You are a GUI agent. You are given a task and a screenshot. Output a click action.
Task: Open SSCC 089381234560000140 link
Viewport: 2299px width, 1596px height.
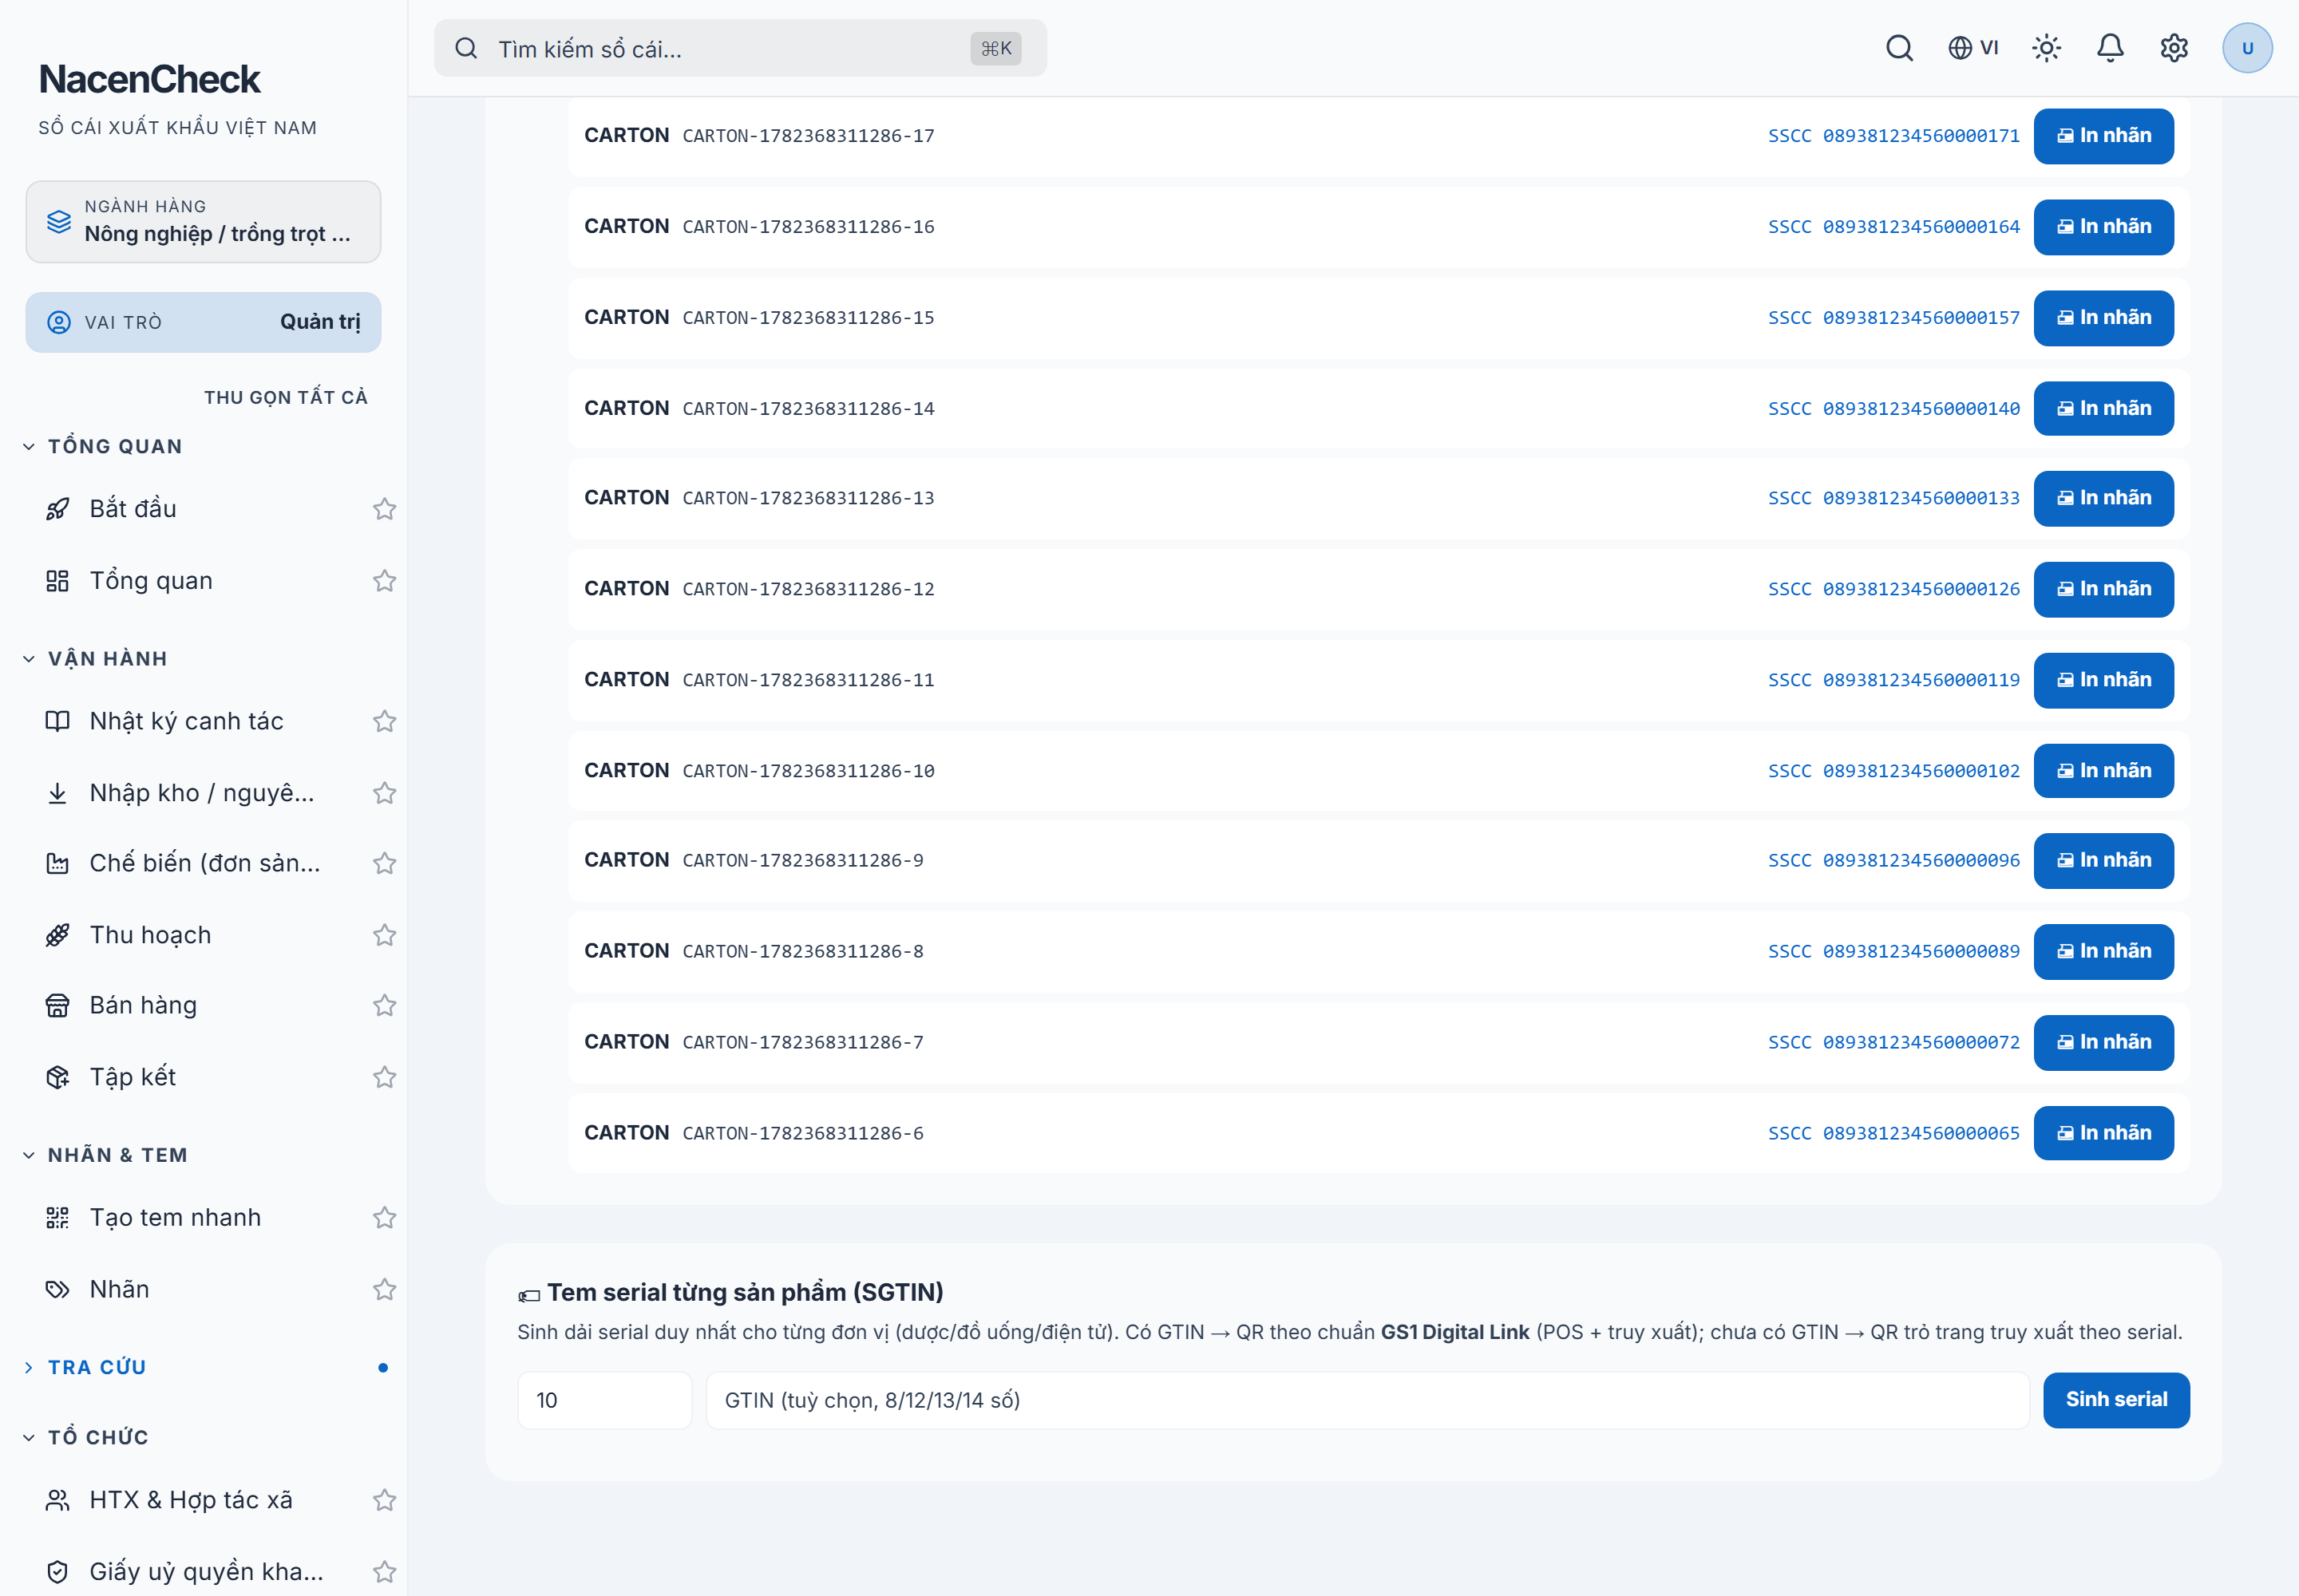coord(1893,409)
